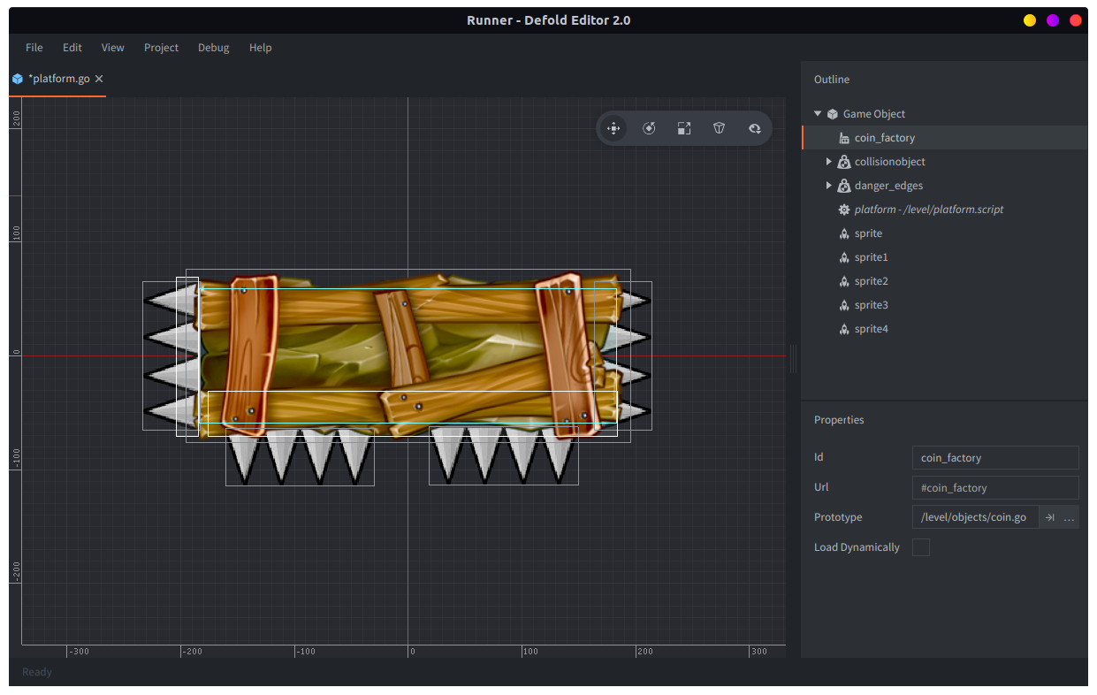
Task: Expand the danger_edges tree node
Action: pyautogui.click(x=829, y=186)
